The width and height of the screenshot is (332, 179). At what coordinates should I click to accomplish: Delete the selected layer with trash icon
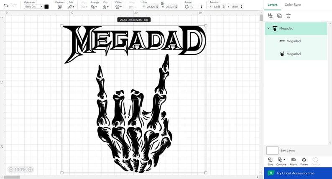[289, 15]
